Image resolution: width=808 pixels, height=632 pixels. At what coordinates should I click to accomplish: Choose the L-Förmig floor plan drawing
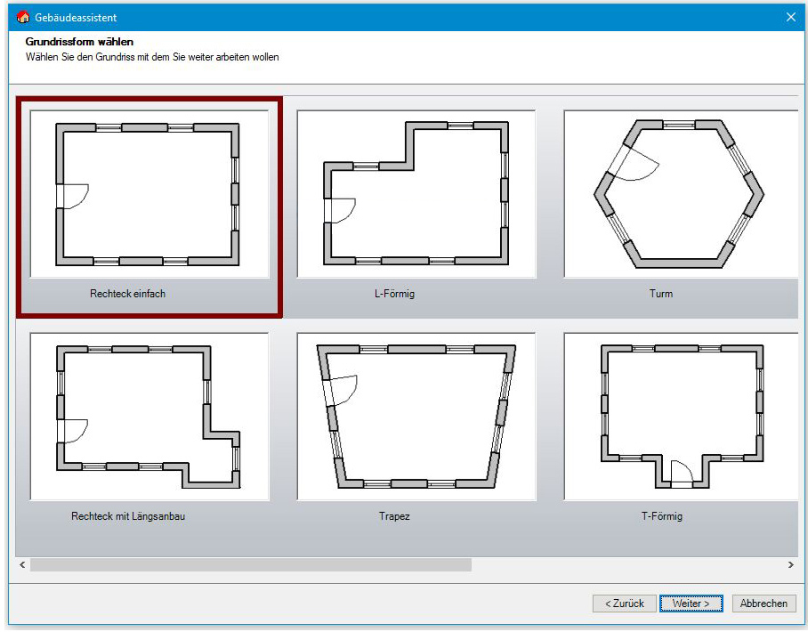pos(416,194)
